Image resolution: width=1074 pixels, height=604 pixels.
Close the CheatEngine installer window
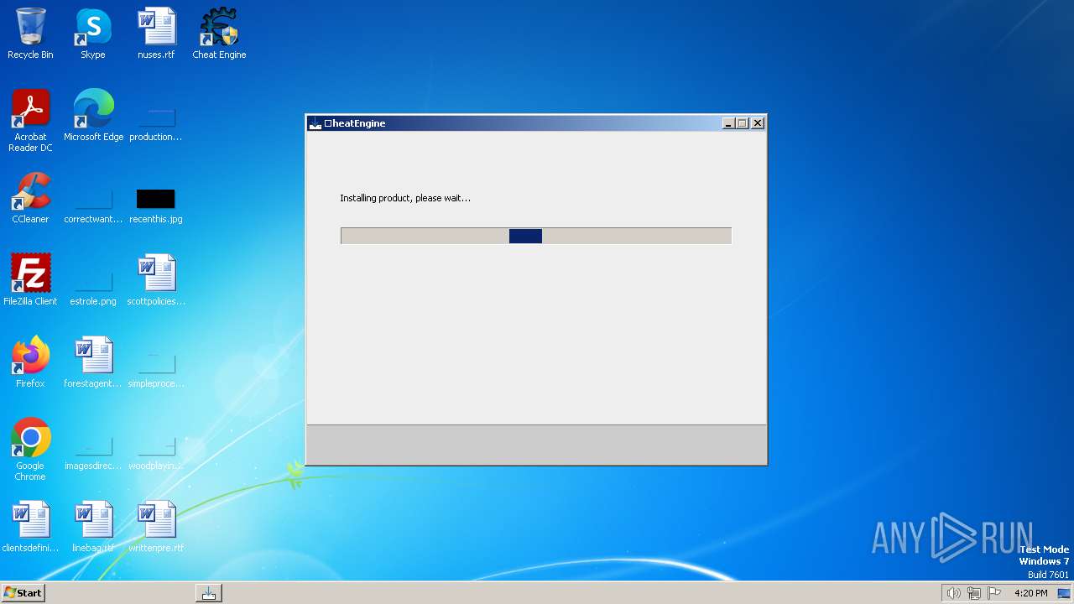pos(758,123)
